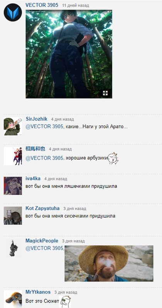
Task: Click @VECTOR 3905 mention in SirJozhik's comment
Action: 45,127
